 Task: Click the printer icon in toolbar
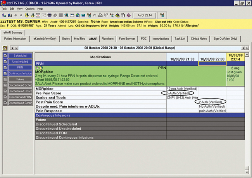point(100,15)
